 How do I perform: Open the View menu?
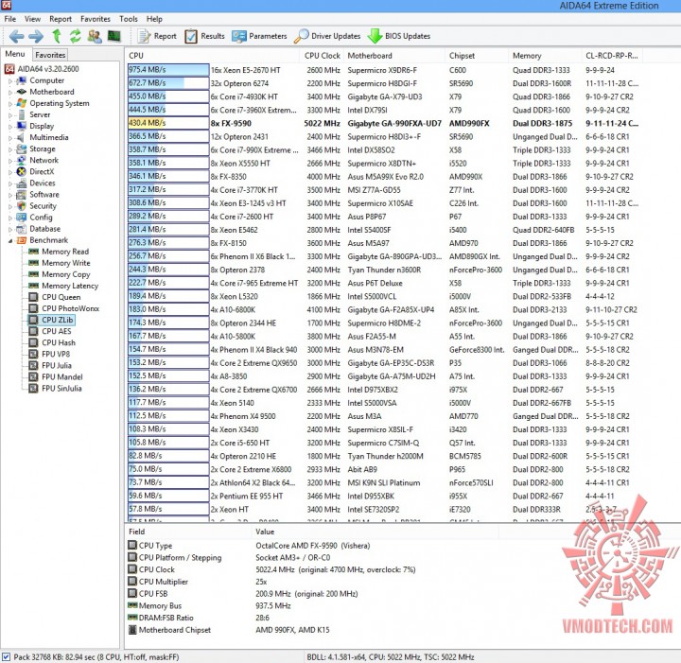coord(32,19)
